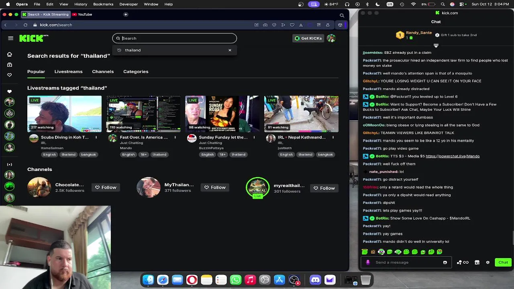This screenshot has height=289, width=514.
Task: Follow the MyThailan channel
Action: tap(215, 187)
